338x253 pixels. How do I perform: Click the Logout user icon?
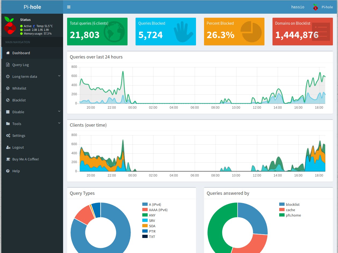(8, 147)
